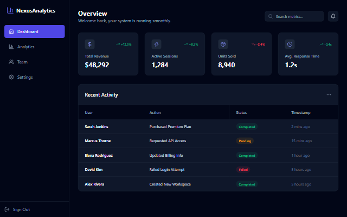
Task: Click the Dashboard home icon
Action: [x=11, y=31]
